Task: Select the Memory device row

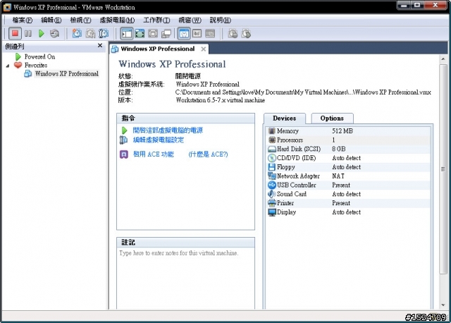Action: click(x=348, y=131)
